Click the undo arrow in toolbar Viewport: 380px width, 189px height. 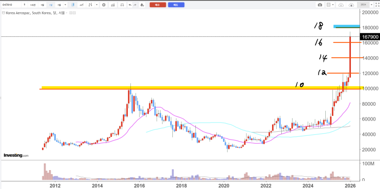(x=130, y=5)
